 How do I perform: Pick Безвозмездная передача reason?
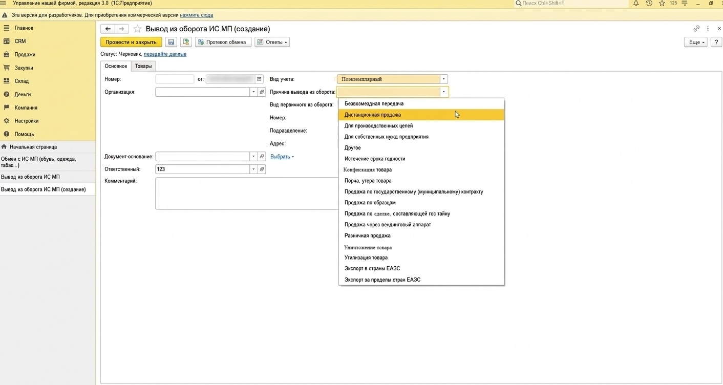click(421, 103)
